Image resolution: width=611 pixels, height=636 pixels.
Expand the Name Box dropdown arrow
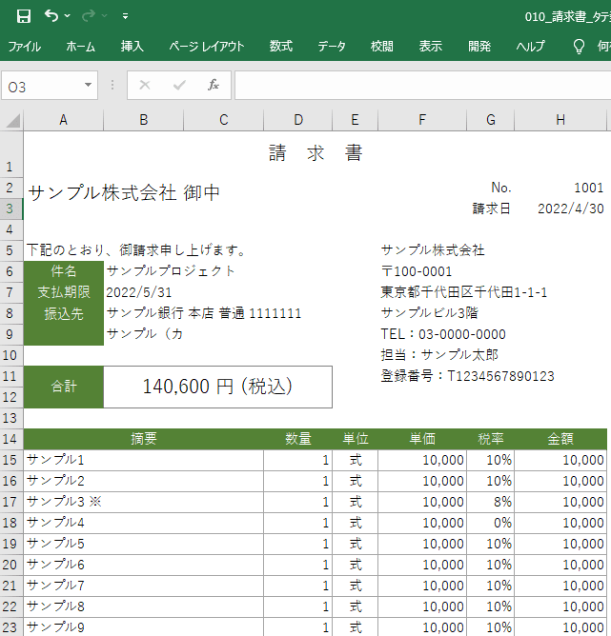coord(88,85)
